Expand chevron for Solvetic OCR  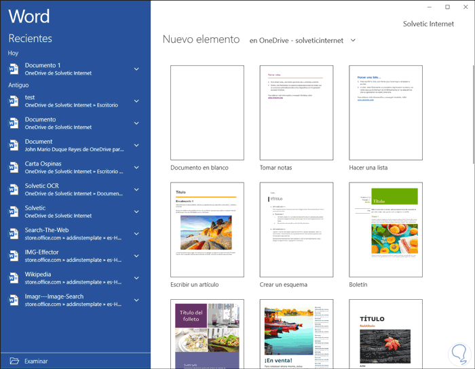136,189
